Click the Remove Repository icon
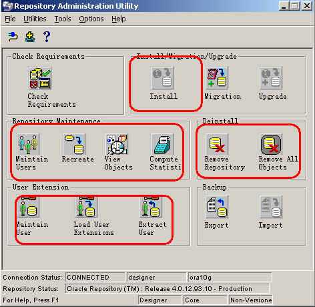Viewport: 315px width, 307px height. click(217, 144)
